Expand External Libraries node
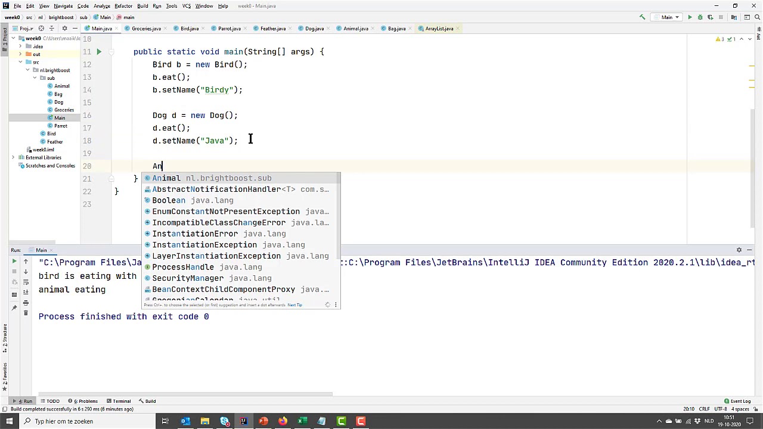763x429 pixels. 13,157
